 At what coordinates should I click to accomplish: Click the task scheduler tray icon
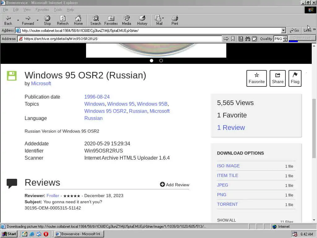295,234
